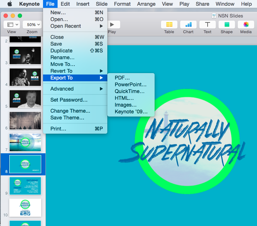Select slide 8 thumbnail

[x=25, y=164]
